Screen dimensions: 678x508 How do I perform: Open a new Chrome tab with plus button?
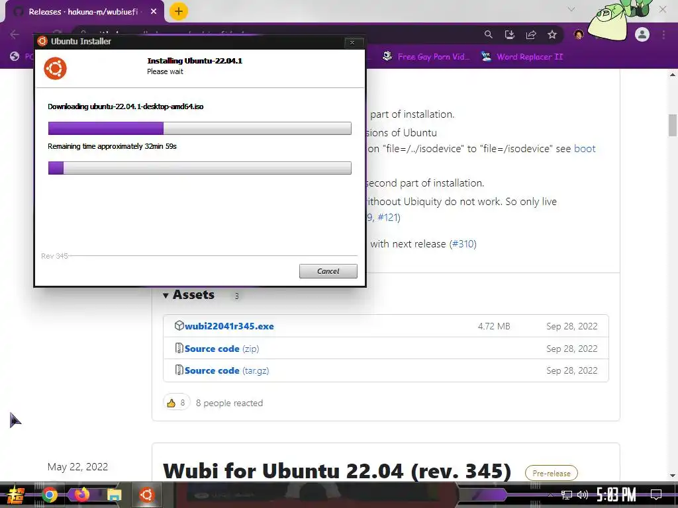tap(179, 11)
